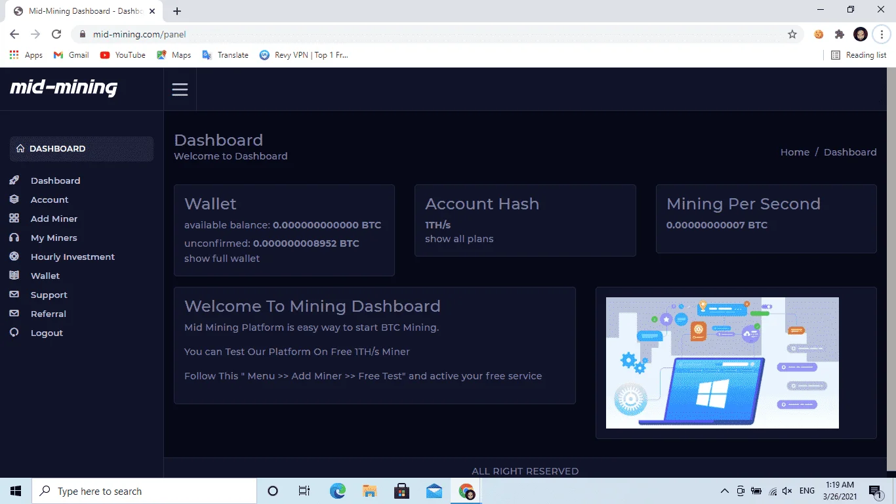Click the layers icon beside Account
Image resolution: width=896 pixels, height=504 pixels.
14,199
